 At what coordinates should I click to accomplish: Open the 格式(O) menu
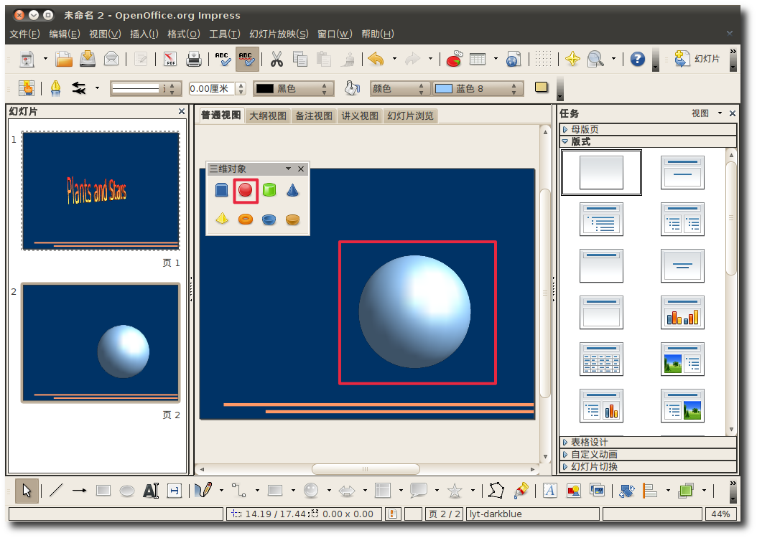(183, 34)
